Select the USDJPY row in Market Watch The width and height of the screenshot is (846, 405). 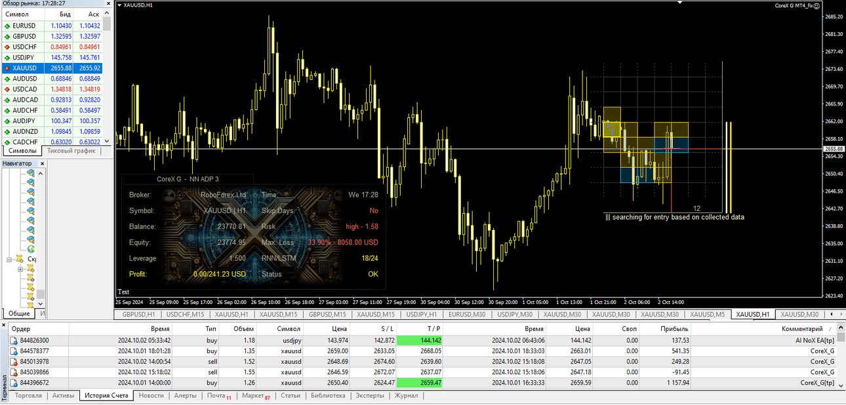click(52, 58)
